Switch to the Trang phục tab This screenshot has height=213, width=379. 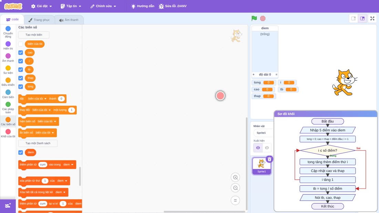coord(39,20)
